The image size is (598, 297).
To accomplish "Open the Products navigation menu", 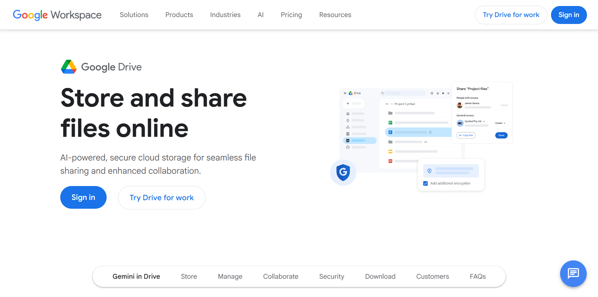I will click(x=179, y=15).
